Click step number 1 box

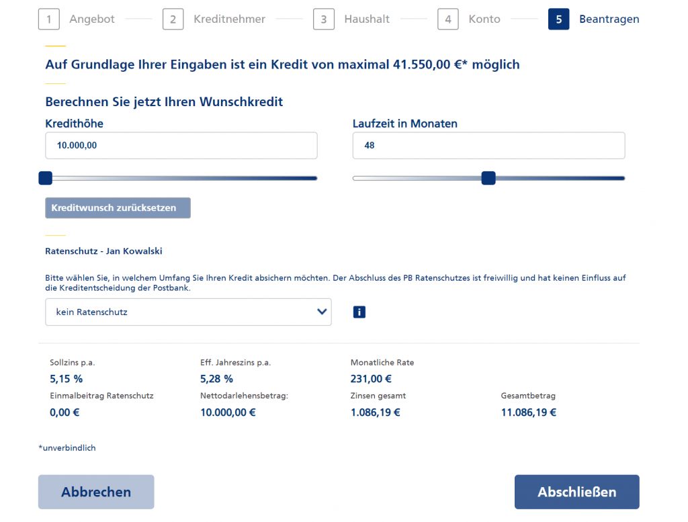(x=48, y=19)
